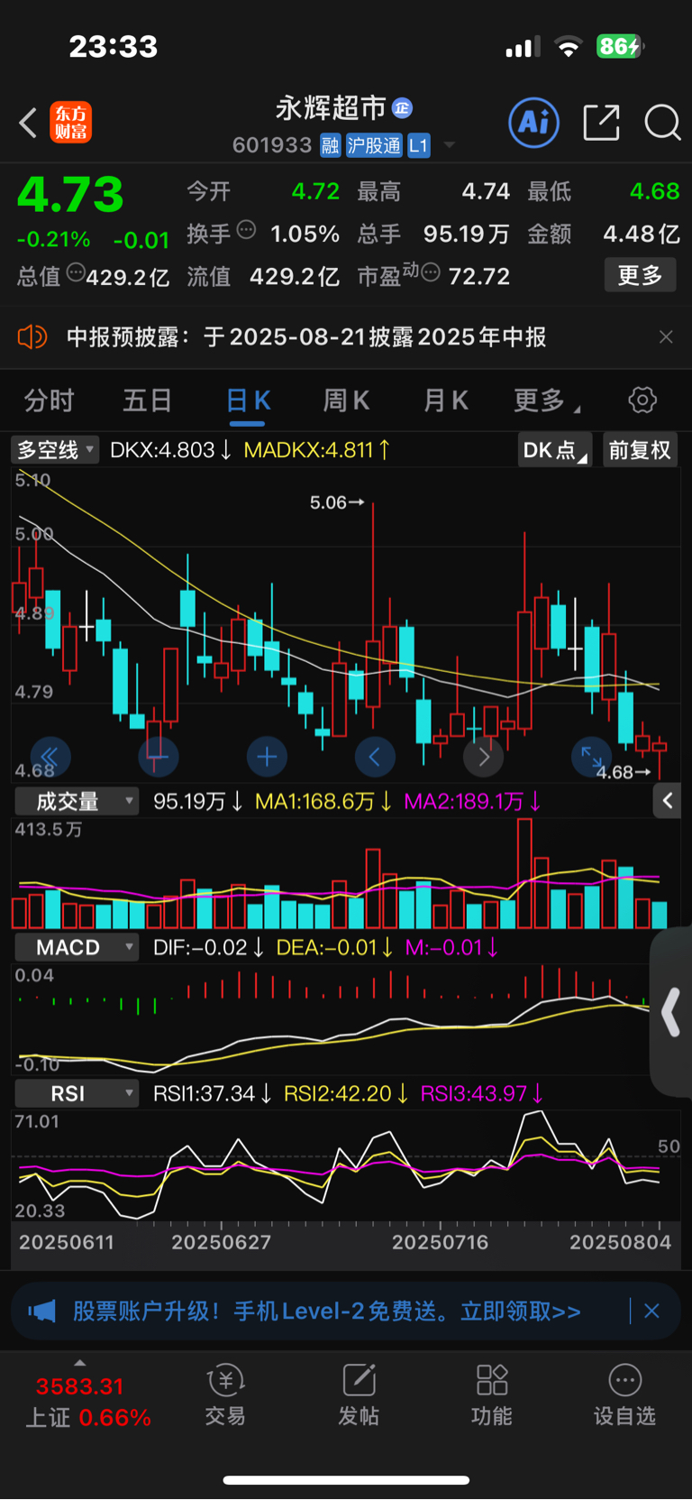
Task: Open the 中报预披露 announcement text
Action: [306, 337]
